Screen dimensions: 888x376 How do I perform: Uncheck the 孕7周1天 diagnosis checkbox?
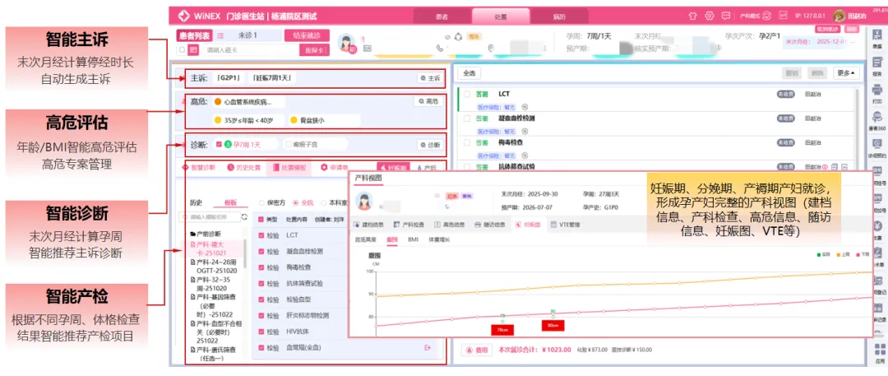(218, 145)
